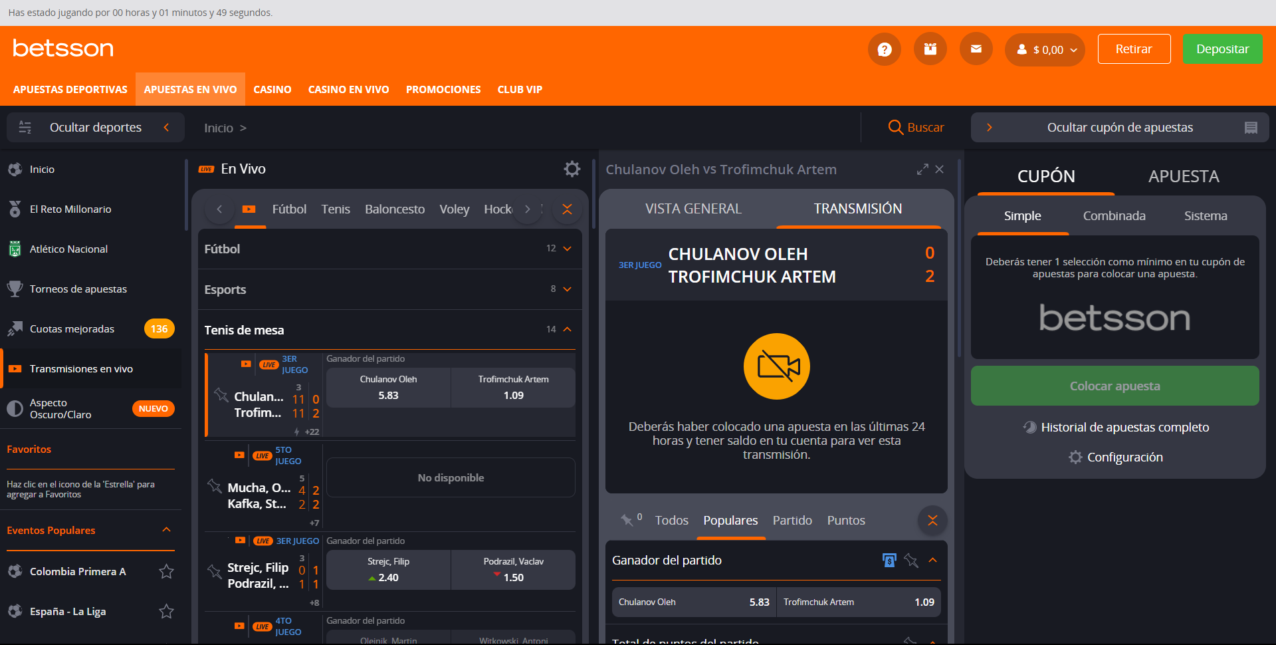
Task: Select the Sistema bet type tab
Action: pos(1206,216)
